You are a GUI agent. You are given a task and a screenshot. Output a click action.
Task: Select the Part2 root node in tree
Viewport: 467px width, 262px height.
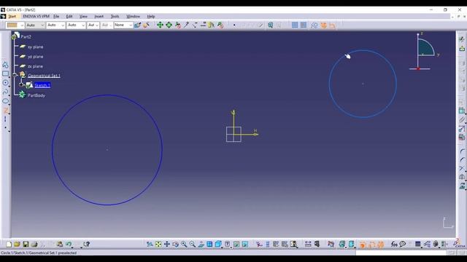(x=26, y=37)
